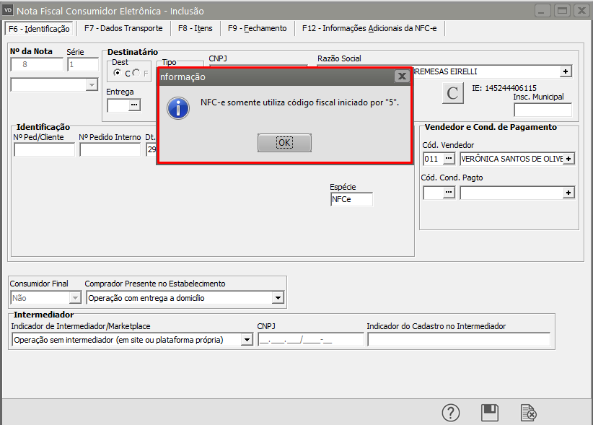Open the Cód. Vendedor lookup ellipsis button

449,158
